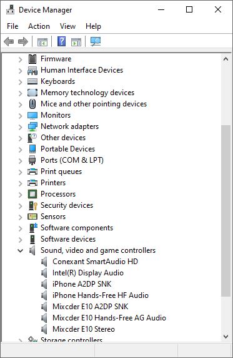The height and width of the screenshot is (358, 233).
Task: Select Mixcder E10 Stereo device
Action: click(x=84, y=329)
